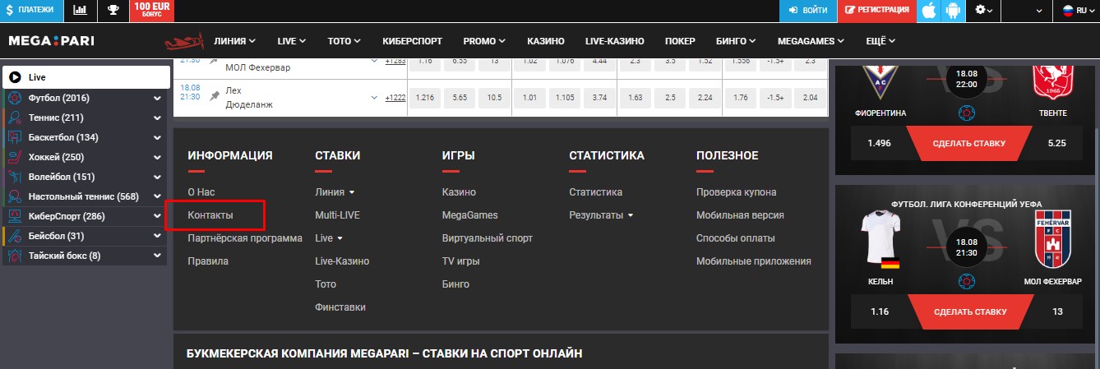Open the Apple iOS app icon
The width and height of the screenshot is (1100, 369).
click(929, 11)
